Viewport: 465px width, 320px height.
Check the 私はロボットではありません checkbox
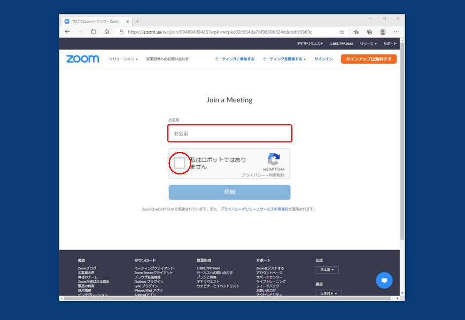click(180, 163)
